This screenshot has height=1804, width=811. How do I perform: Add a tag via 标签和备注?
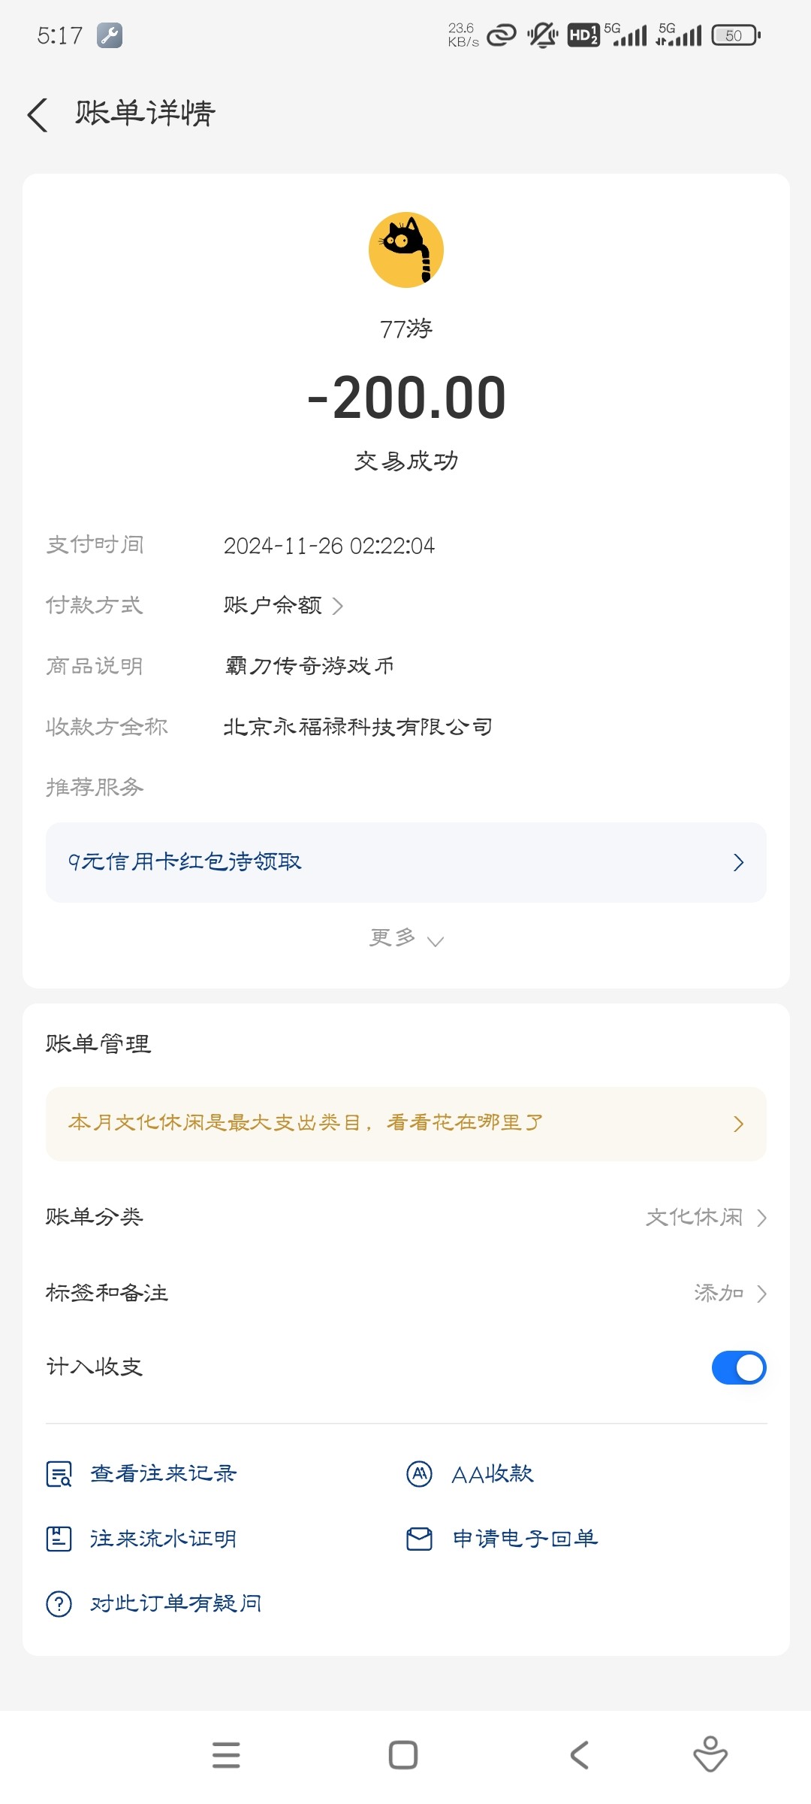pos(728,1293)
